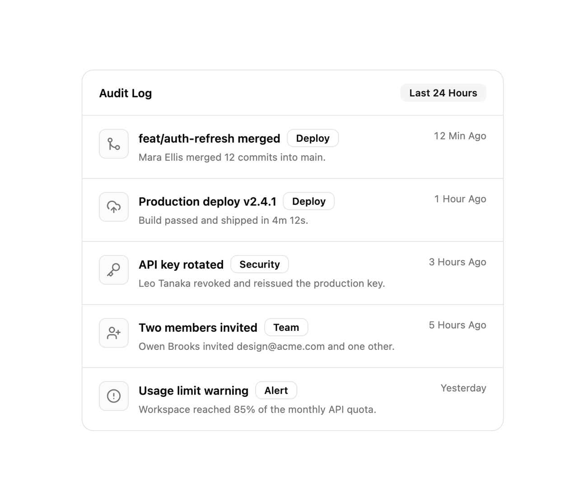Click the git merge branch icon
The height and width of the screenshot is (492, 578).
pos(114,144)
